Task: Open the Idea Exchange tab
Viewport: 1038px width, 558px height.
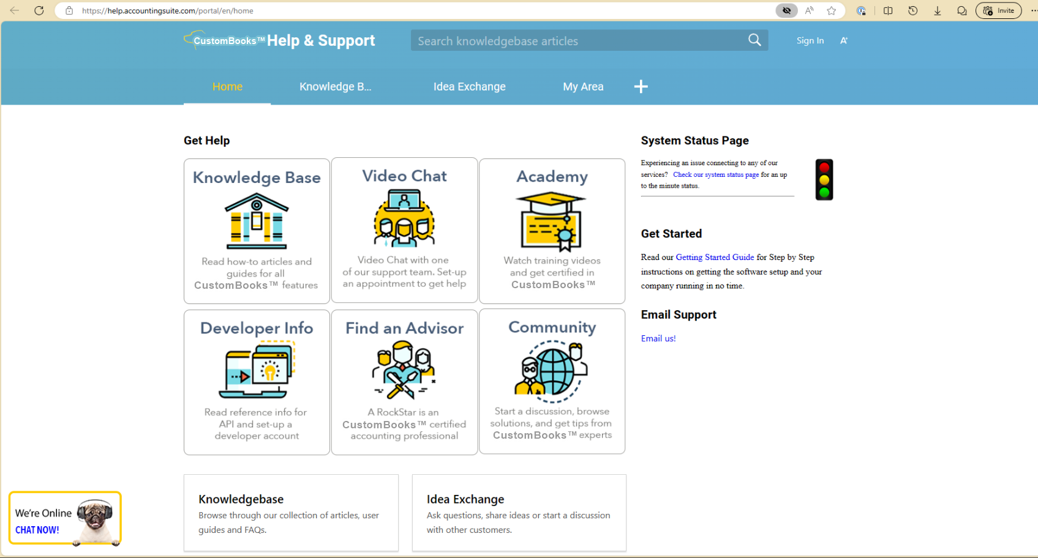Action: [470, 87]
